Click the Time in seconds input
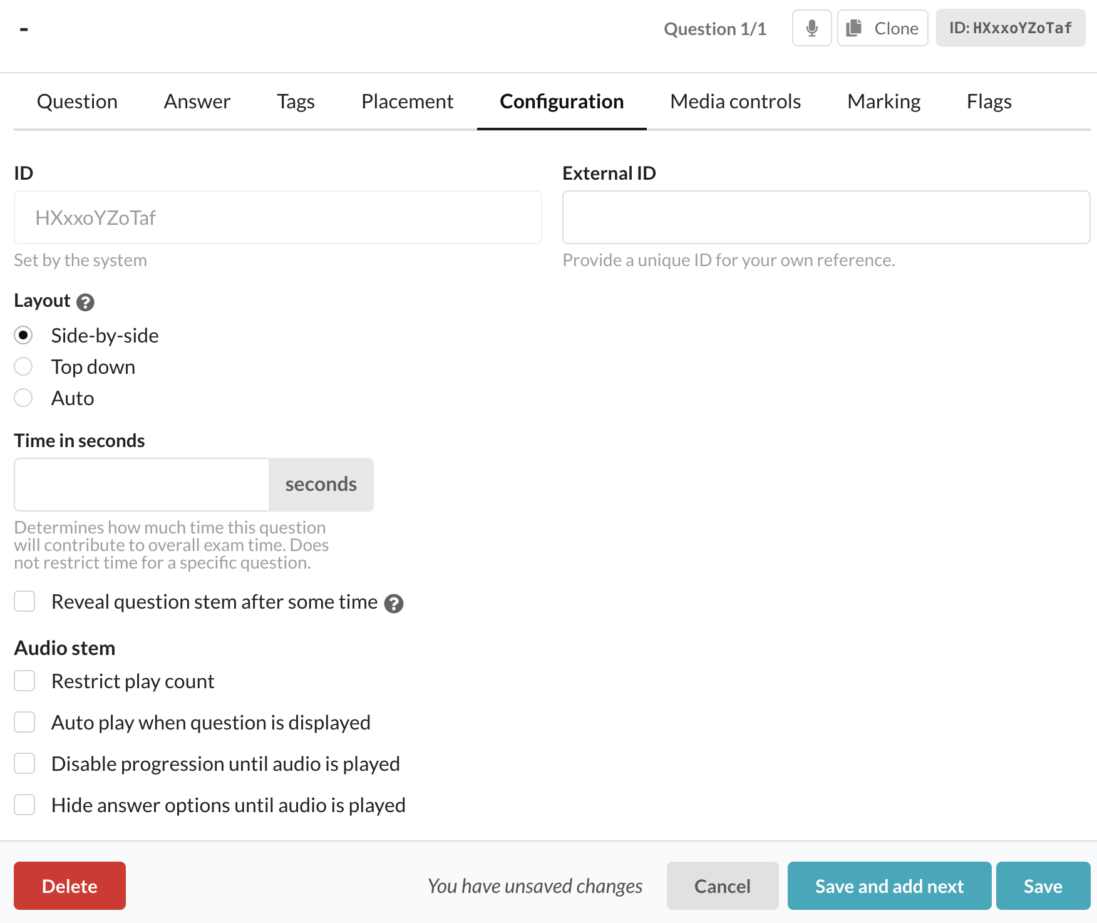The width and height of the screenshot is (1097, 923). click(x=142, y=485)
